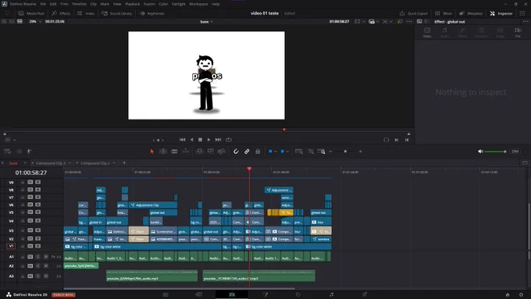Viewport: 531px width, 299px height.
Task: Open Project Settings gear icon
Action: 521,294
